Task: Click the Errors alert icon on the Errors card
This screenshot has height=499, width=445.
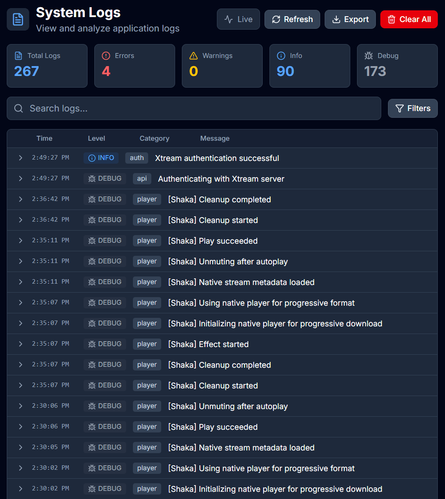Action: 106,56
